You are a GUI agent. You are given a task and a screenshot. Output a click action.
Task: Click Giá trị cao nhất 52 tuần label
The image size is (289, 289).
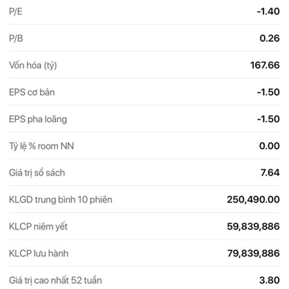[55, 280]
